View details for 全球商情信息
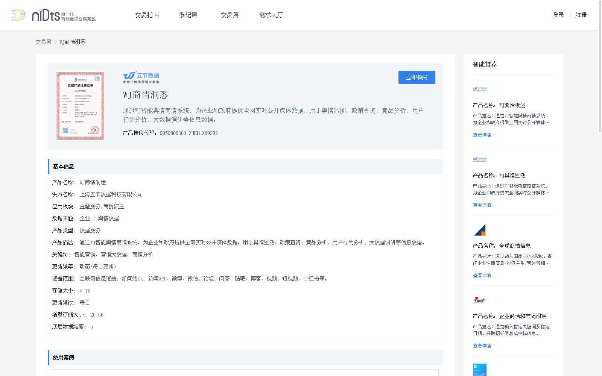Viewport: 602px width, 376px height. pyautogui.click(x=482, y=276)
